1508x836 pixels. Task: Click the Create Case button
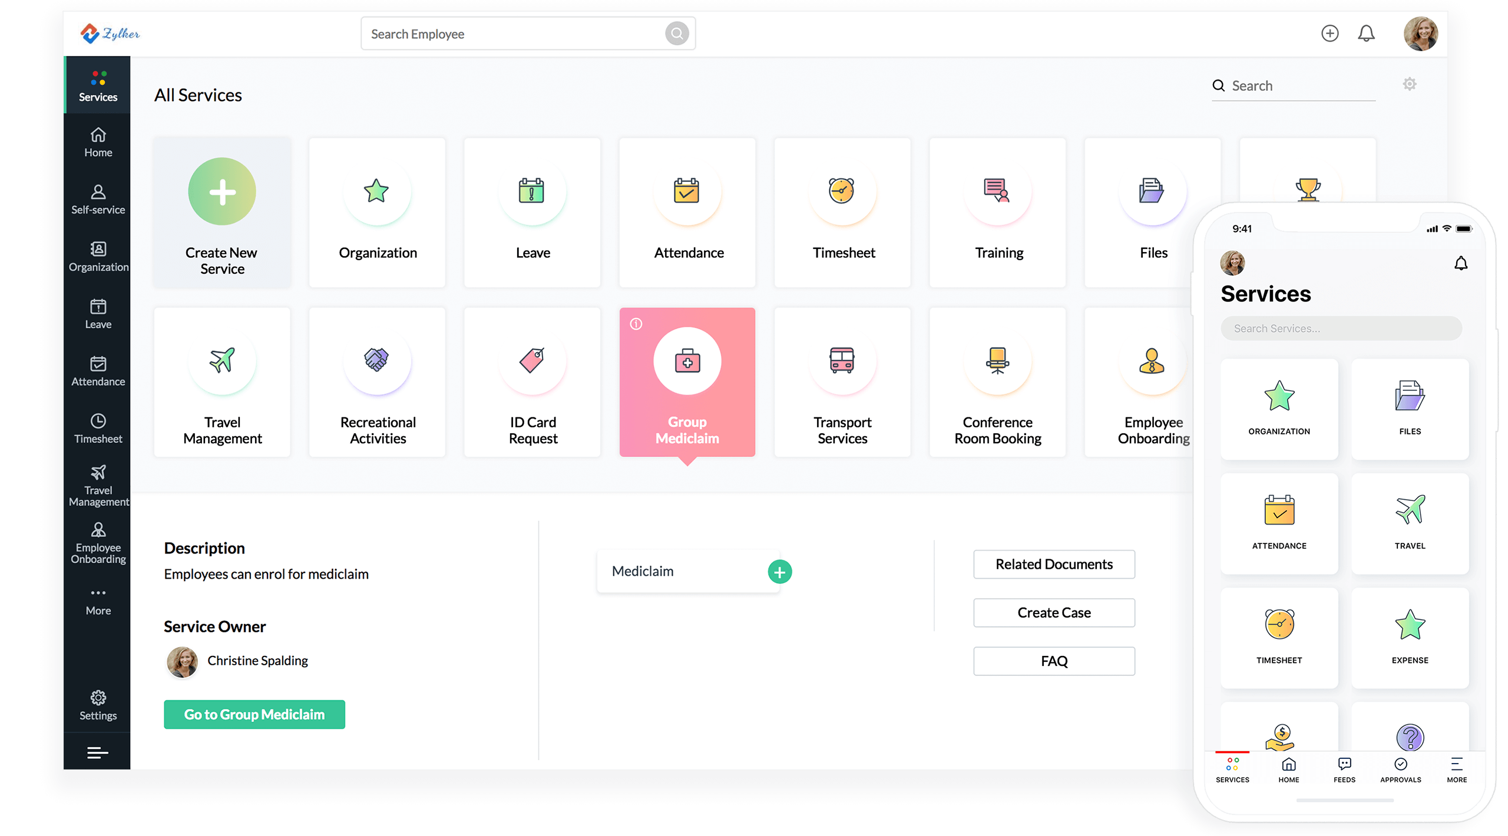pyautogui.click(x=1055, y=613)
